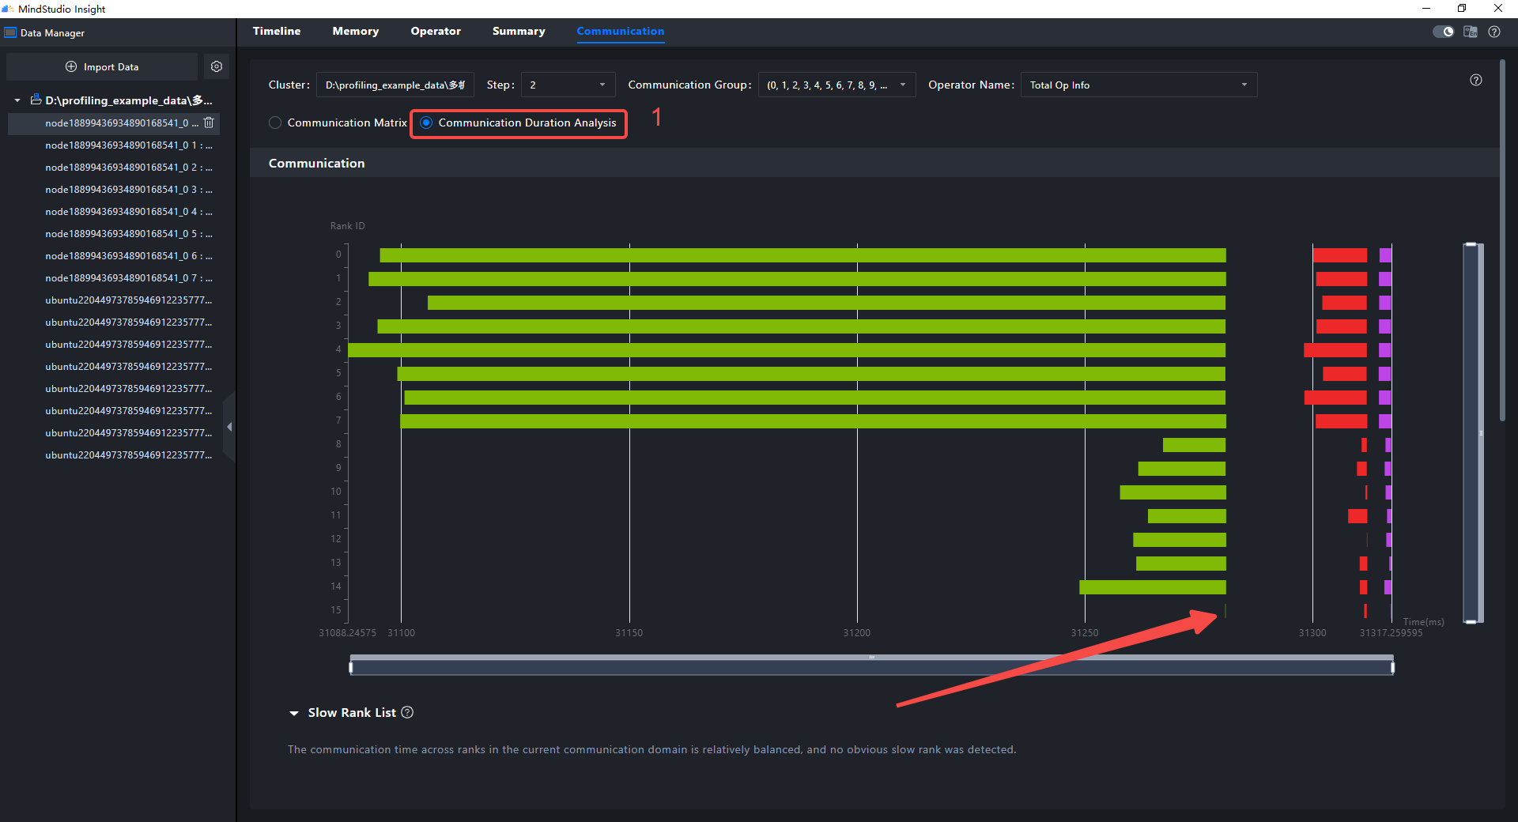Select tree row ending in '_0 6 :'

click(114, 255)
